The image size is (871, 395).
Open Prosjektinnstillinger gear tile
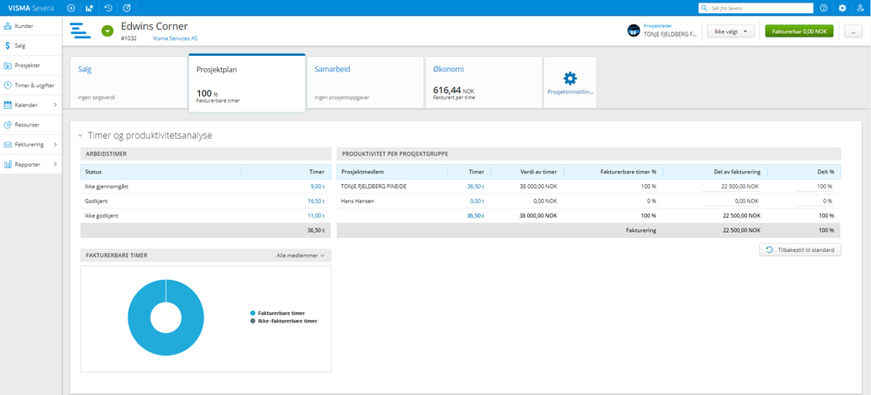click(x=570, y=82)
